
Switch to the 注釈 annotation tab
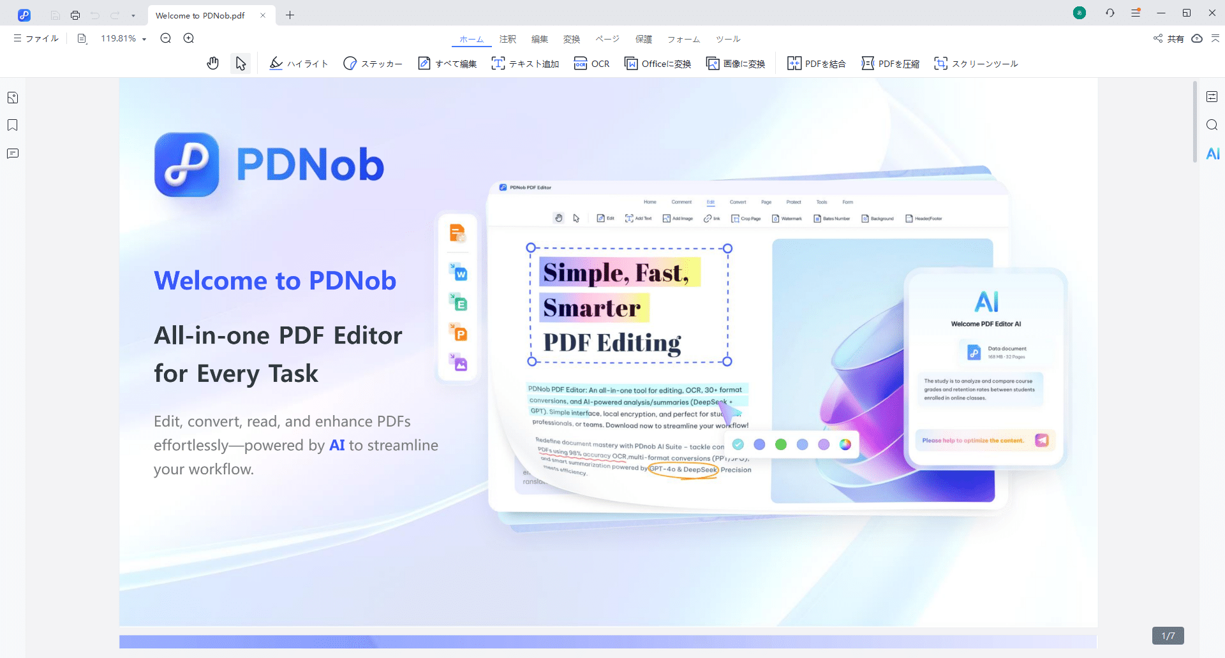pos(508,39)
